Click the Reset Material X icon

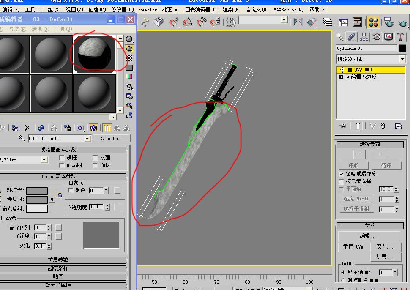[x=27, y=128]
